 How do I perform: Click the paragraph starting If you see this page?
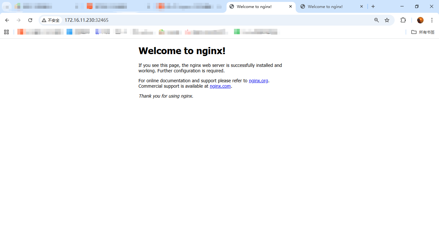click(x=210, y=68)
